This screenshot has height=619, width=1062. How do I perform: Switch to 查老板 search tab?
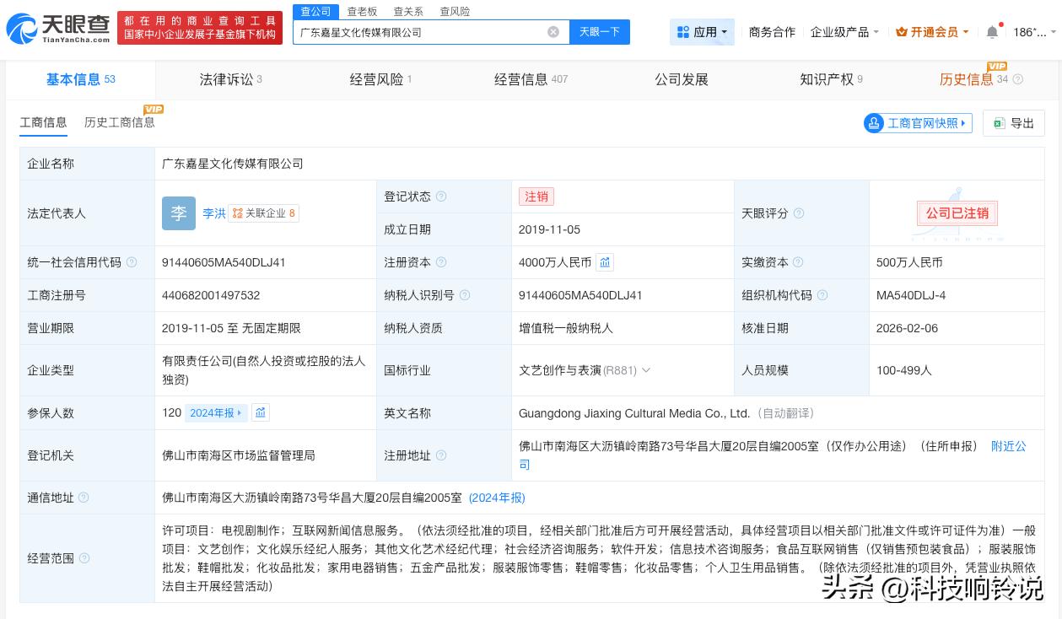(362, 11)
